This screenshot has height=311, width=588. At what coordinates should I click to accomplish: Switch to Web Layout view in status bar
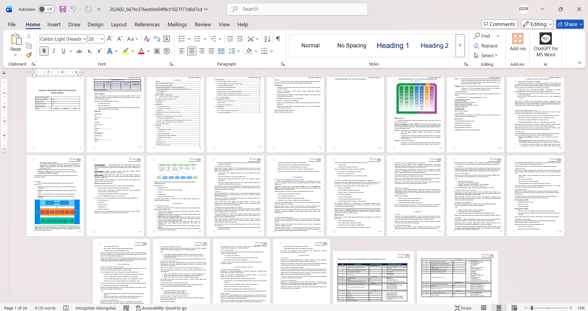514,308
